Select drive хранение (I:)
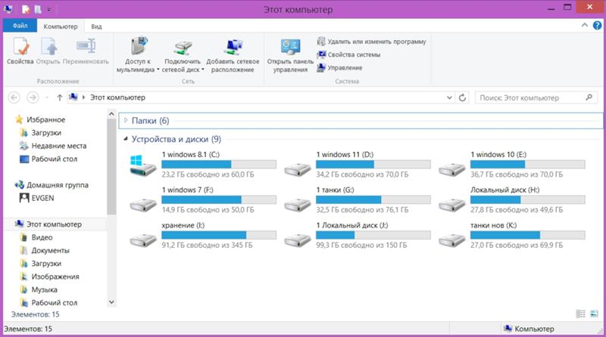 202,236
